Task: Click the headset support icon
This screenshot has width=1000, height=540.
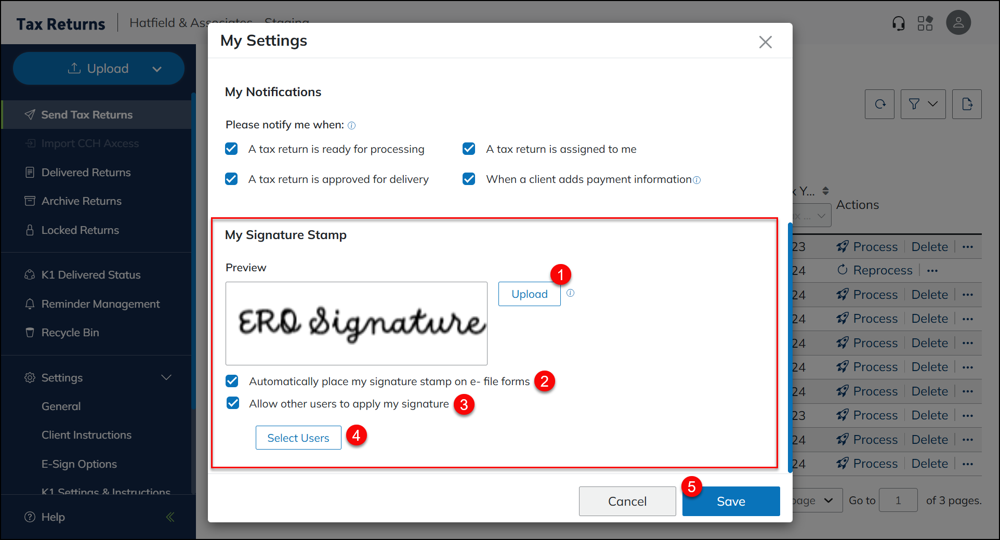Action: pyautogui.click(x=898, y=23)
